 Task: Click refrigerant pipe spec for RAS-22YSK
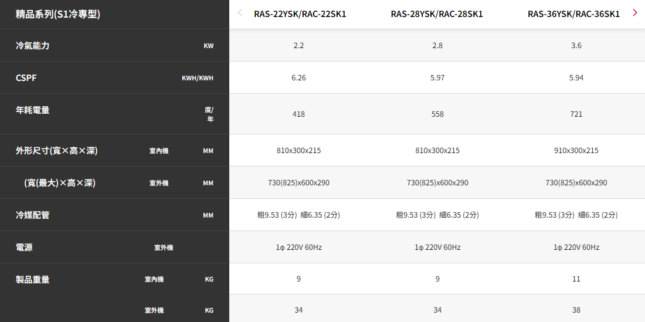click(298, 215)
